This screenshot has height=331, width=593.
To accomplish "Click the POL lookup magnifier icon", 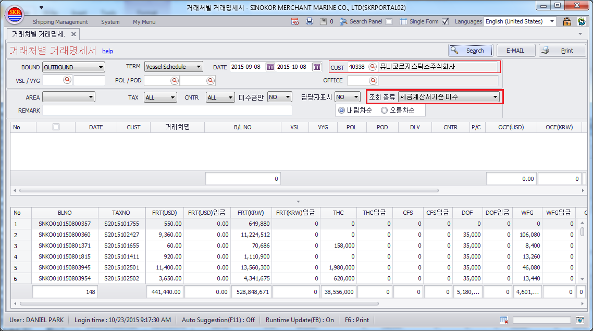I will [175, 81].
